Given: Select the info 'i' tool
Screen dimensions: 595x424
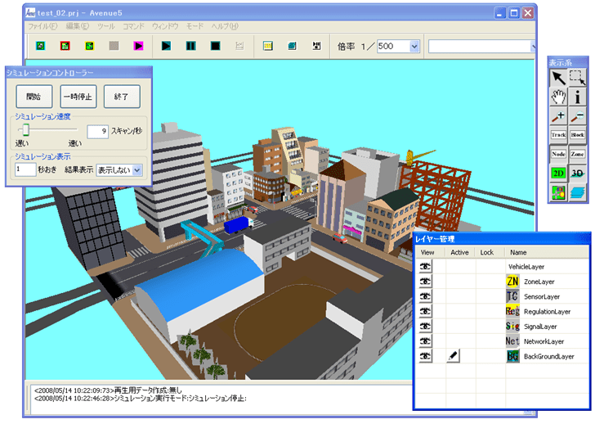Looking at the screenshot, I should point(577,97).
